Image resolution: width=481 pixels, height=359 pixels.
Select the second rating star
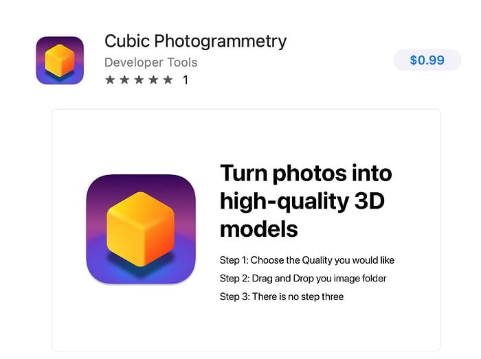click(x=124, y=80)
